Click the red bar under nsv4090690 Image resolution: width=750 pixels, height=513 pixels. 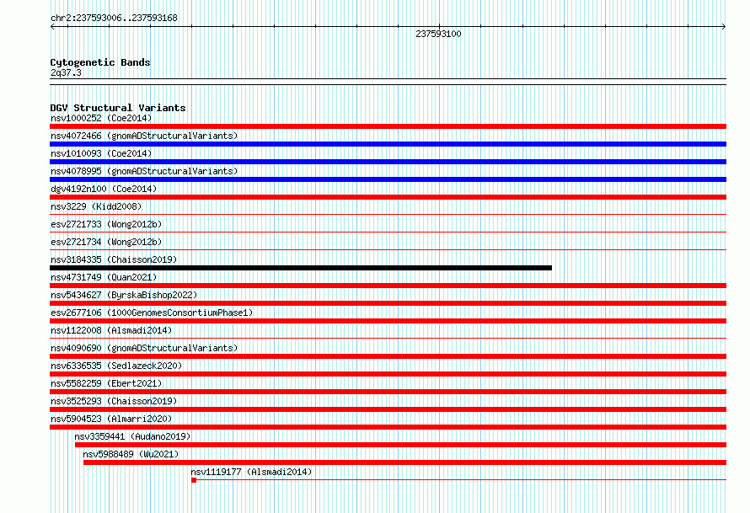coord(388,356)
